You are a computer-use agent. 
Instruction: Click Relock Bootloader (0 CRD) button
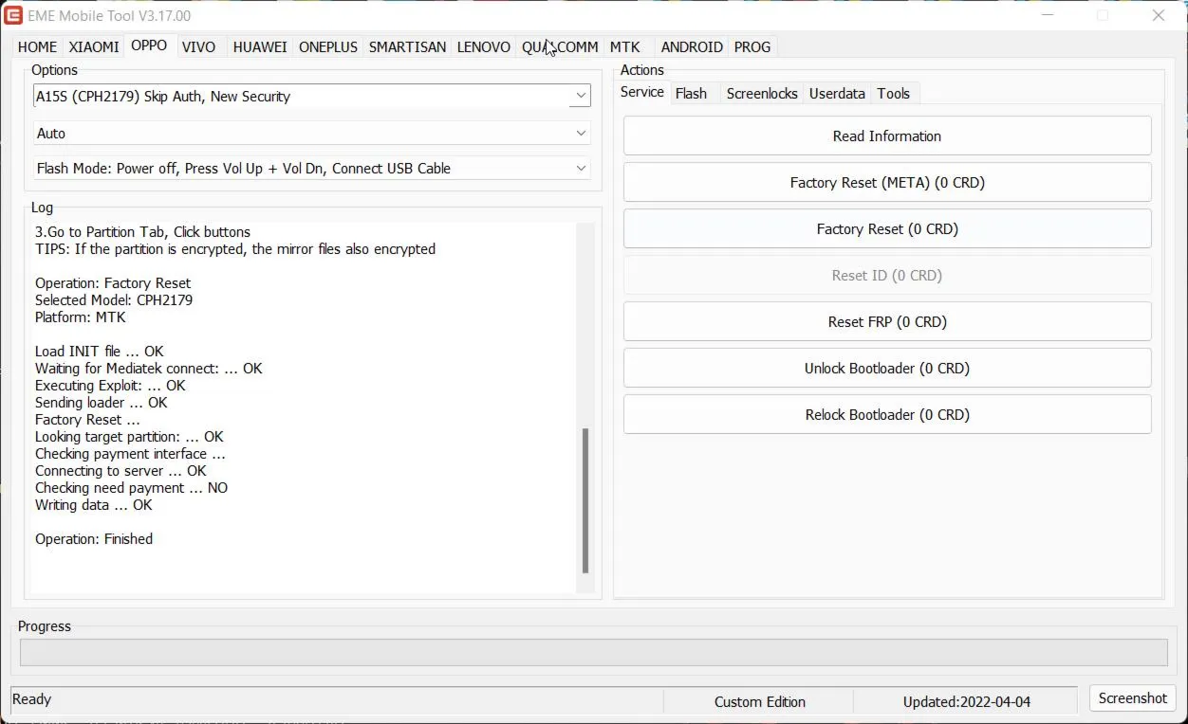coord(887,414)
